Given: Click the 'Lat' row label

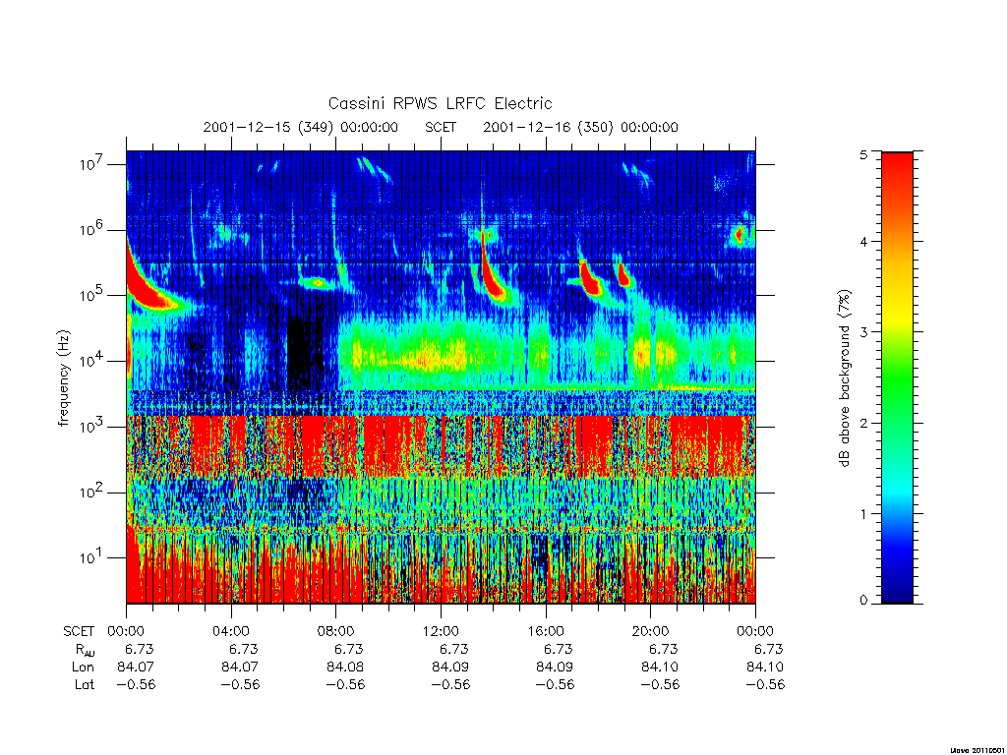Looking at the screenshot, I should point(85,684).
